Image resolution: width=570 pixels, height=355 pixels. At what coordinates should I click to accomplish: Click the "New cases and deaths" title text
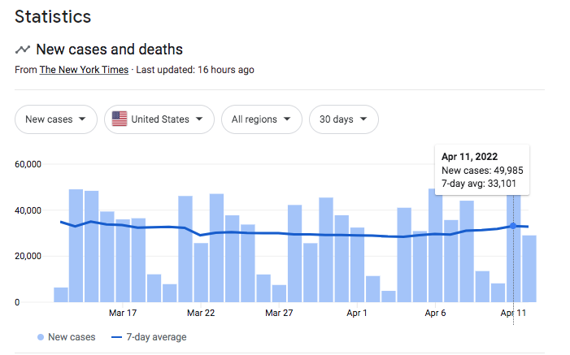tap(109, 50)
